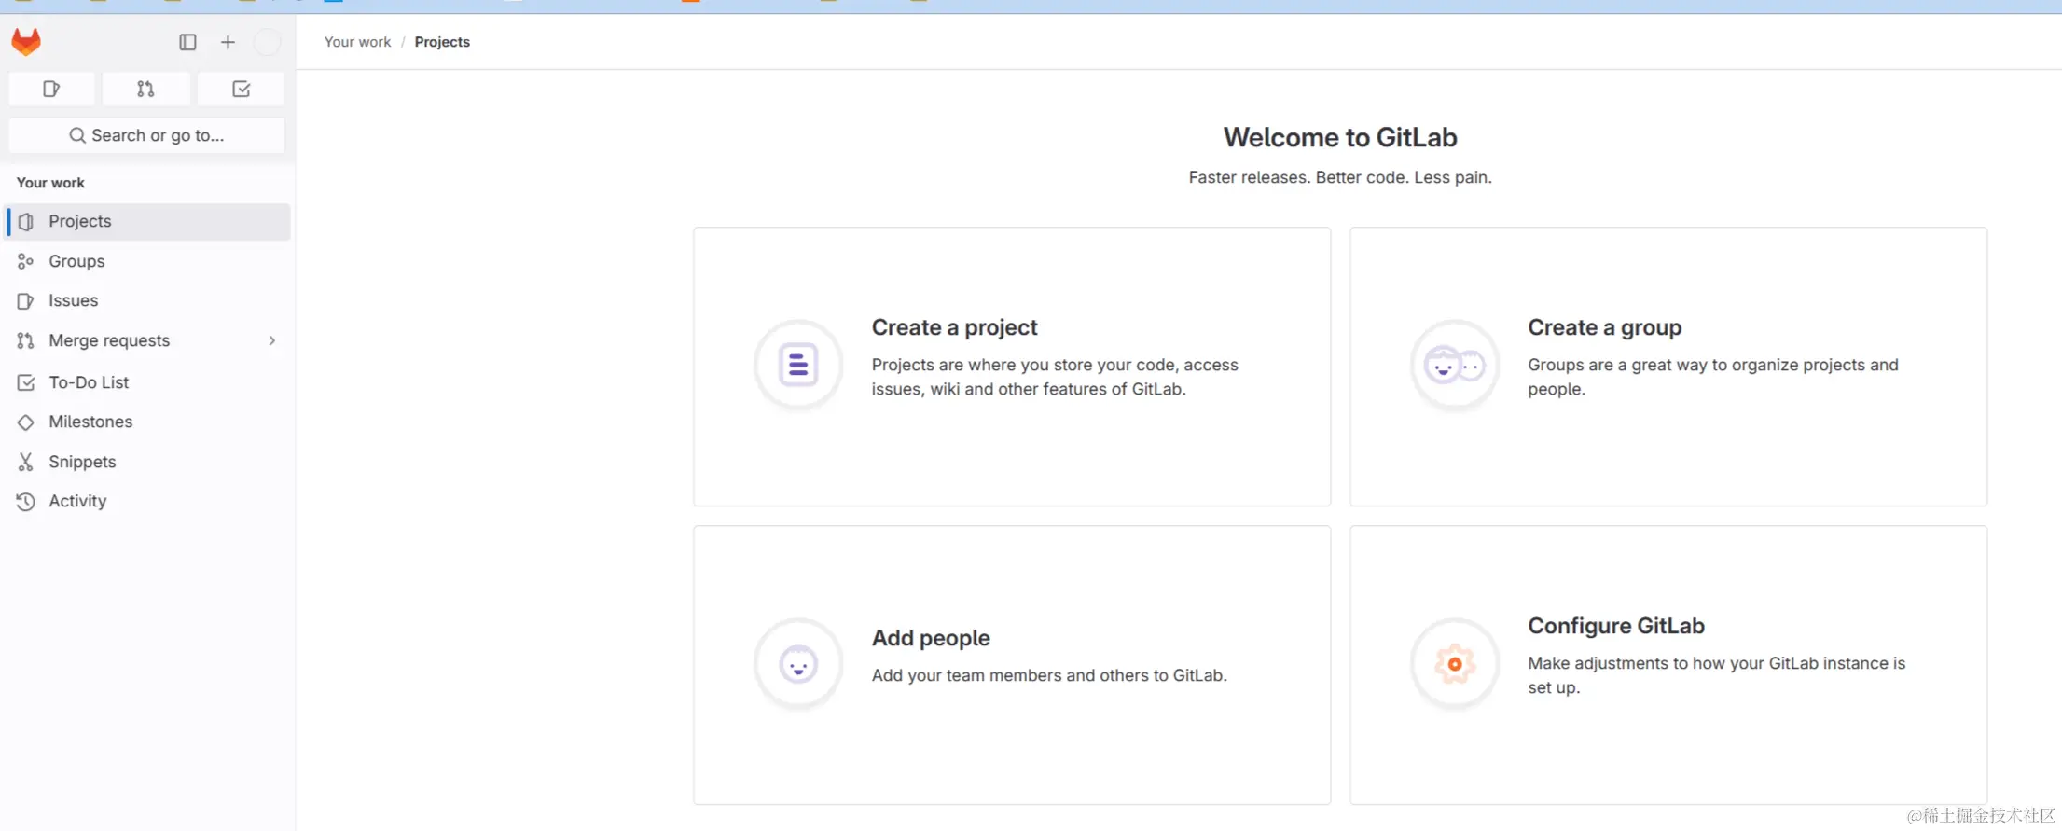Screen dimensions: 2062x831
Task: Expand the Merge requests chevron
Action: tap(272, 341)
